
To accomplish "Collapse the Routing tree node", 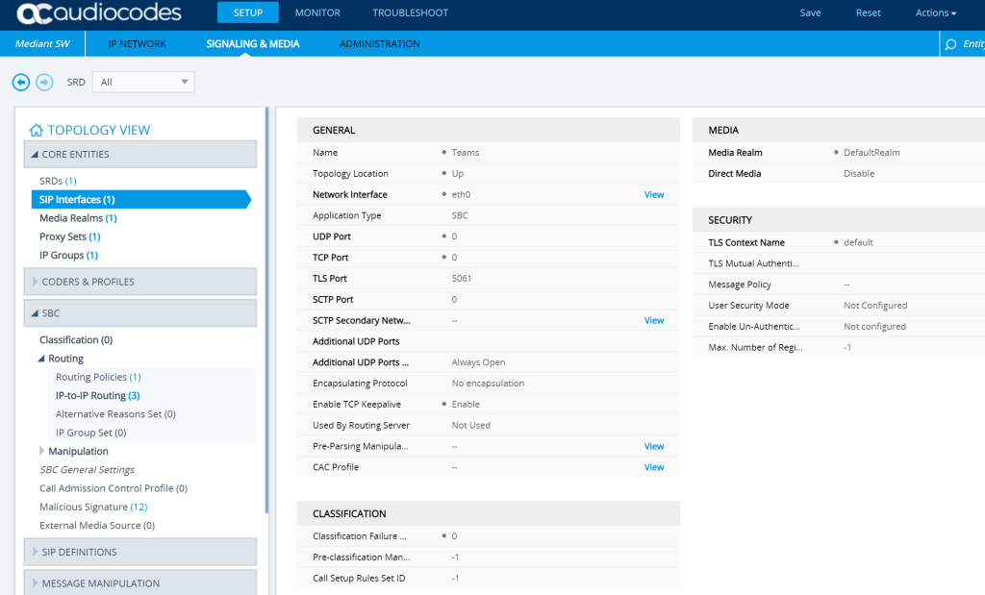I will click(x=42, y=359).
